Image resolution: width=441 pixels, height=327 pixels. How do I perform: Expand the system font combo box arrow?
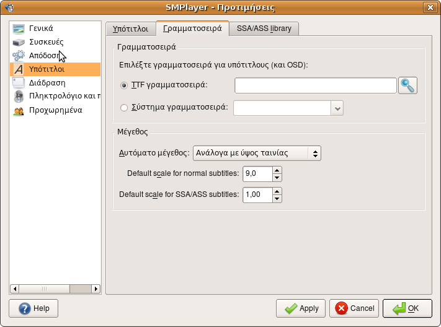pyautogui.click(x=337, y=108)
